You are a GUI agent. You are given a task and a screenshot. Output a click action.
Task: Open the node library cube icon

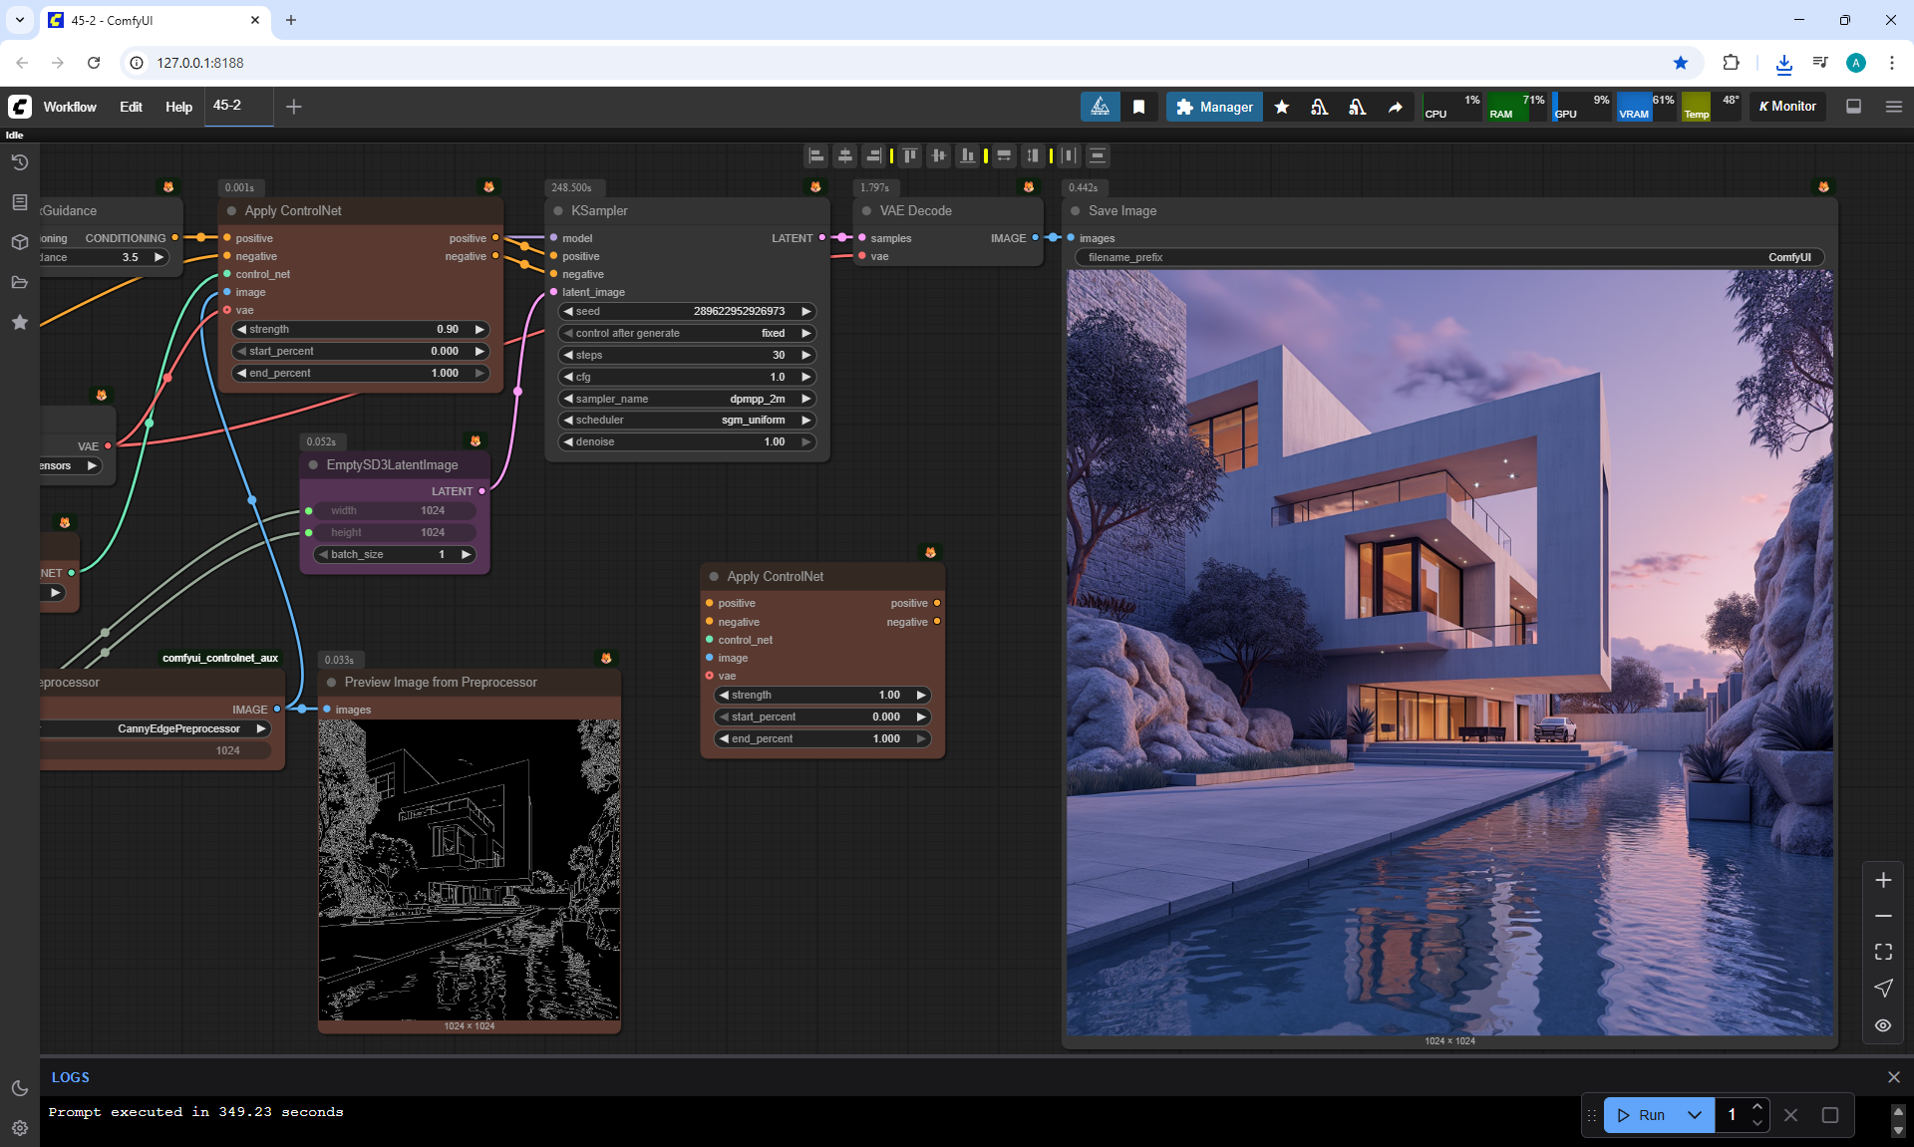[x=19, y=242]
